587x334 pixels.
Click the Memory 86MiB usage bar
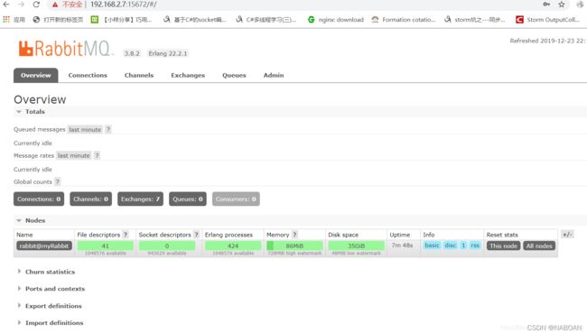pyautogui.click(x=294, y=246)
